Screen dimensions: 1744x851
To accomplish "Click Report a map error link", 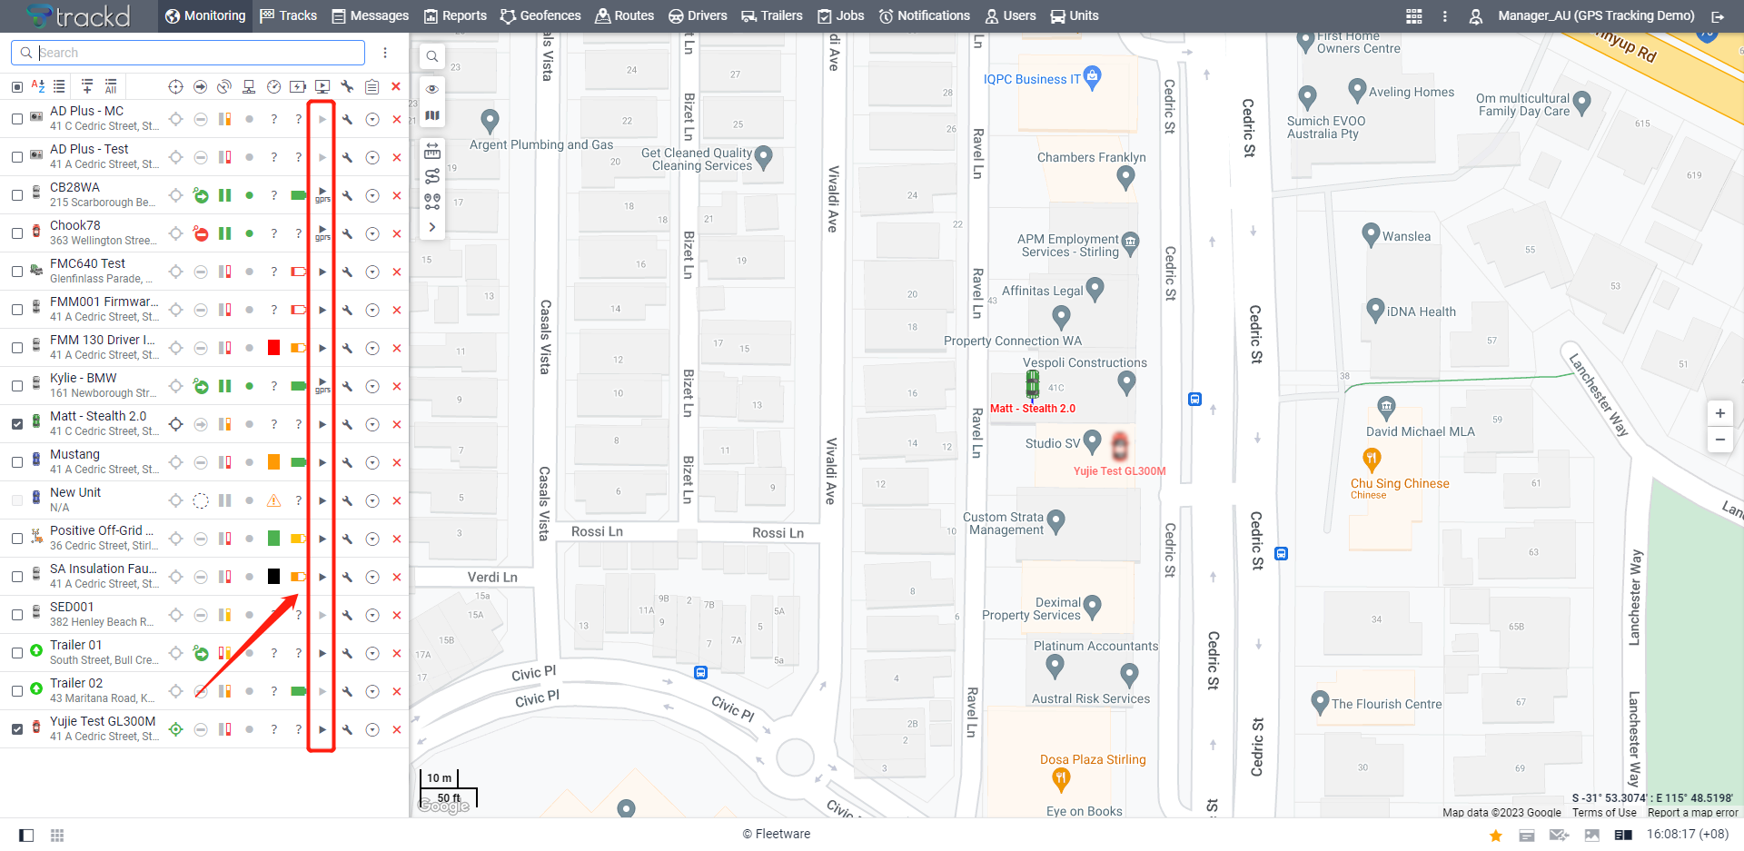I will (1693, 813).
